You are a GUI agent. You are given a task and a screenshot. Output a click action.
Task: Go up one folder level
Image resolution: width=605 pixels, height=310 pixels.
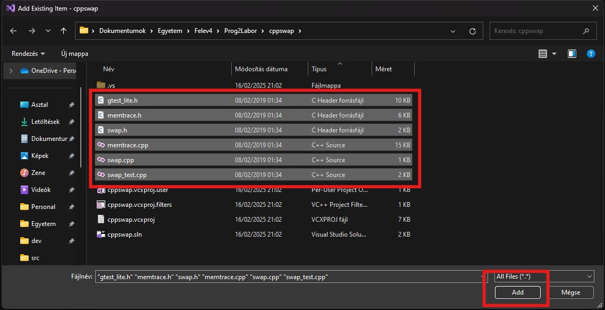63,31
